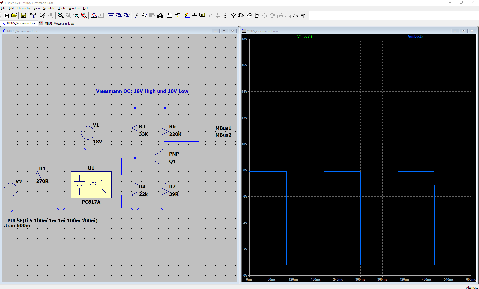Select the Draw Wire pencil tool
Viewport: 479px width, 289px height.
point(187,15)
